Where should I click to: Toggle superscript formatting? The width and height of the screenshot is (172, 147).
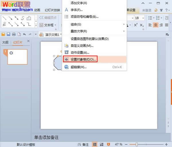[136, 25]
